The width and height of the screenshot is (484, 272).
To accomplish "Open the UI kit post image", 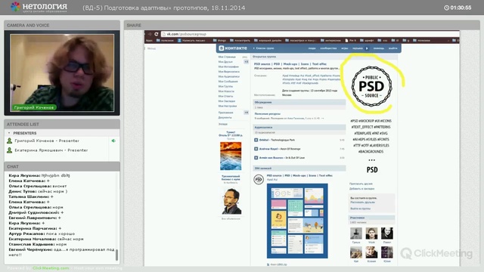I will 297,221.
